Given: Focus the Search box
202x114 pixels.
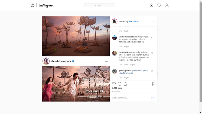Looking at the screenshot, I should coord(100,5).
